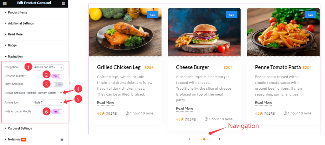325x145 pixels.
Task: Open the widgets grid icon in header
Action: (x=63, y=3)
